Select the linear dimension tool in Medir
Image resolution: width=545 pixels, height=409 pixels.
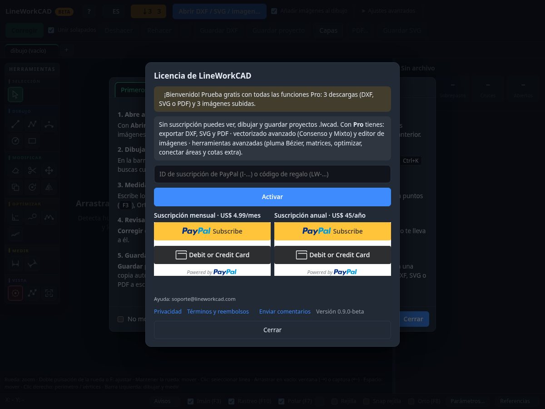[x=15, y=264]
